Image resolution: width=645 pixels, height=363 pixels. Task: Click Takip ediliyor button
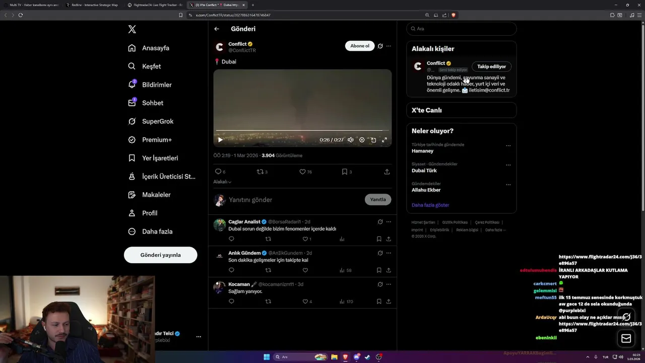click(491, 67)
